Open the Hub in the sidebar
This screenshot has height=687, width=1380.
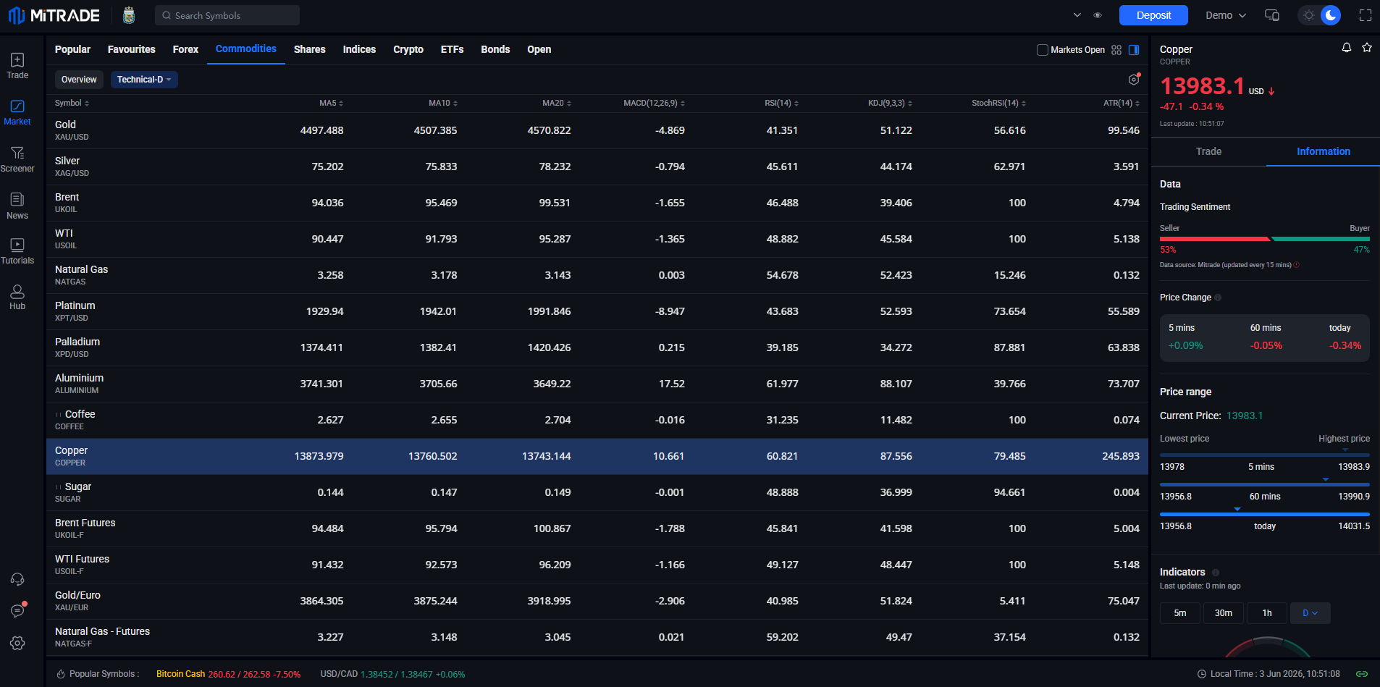[x=17, y=297]
